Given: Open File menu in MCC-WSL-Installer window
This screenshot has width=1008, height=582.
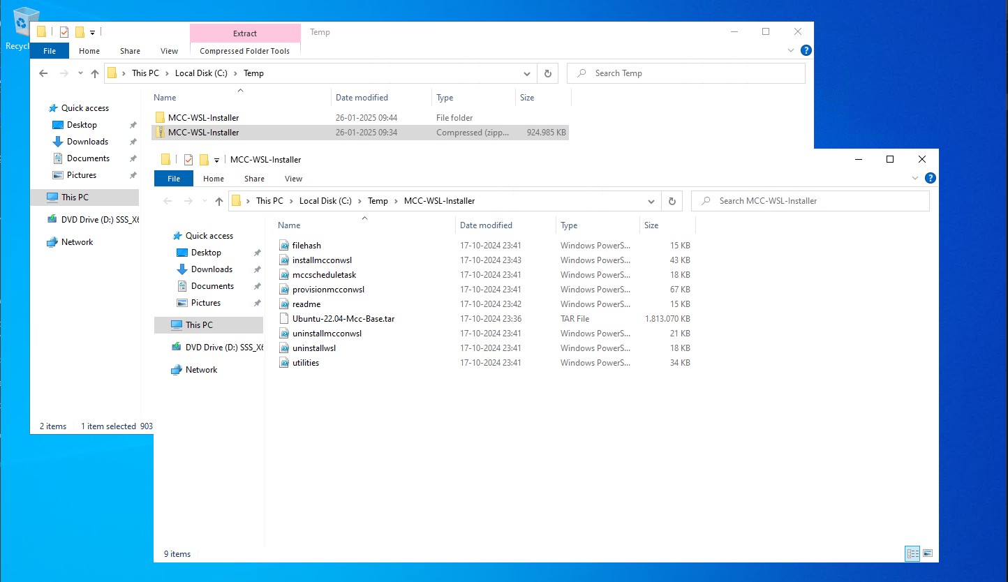Looking at the screenshot, I should [x=174, y=179].
